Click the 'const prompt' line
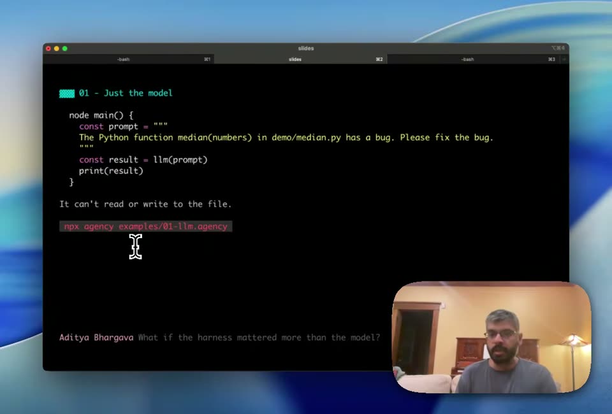The width and height of the screenshot is (612, 414). coord(123,126)
